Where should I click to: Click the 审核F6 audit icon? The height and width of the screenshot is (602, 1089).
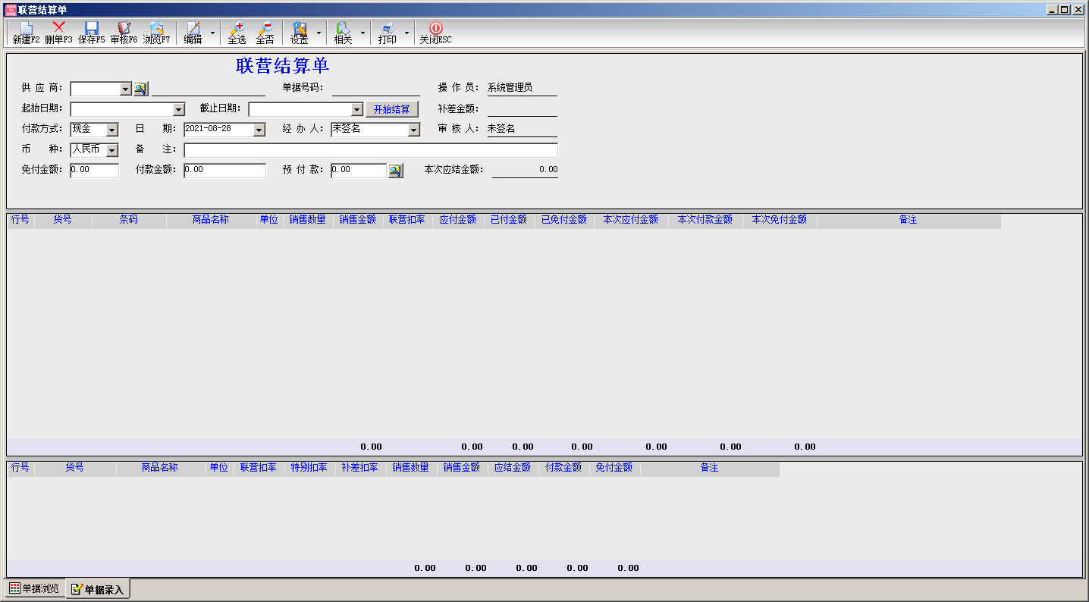click(124, 33)
